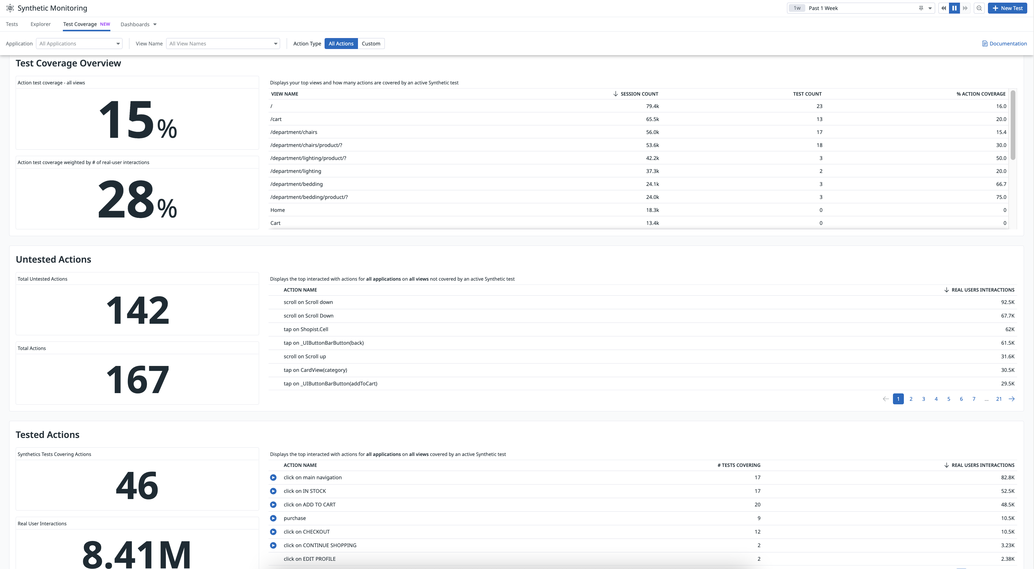The image size is (1034, 569).
Task: Click play icon beside click on main navigation
Action: click(x=273, y=478)
